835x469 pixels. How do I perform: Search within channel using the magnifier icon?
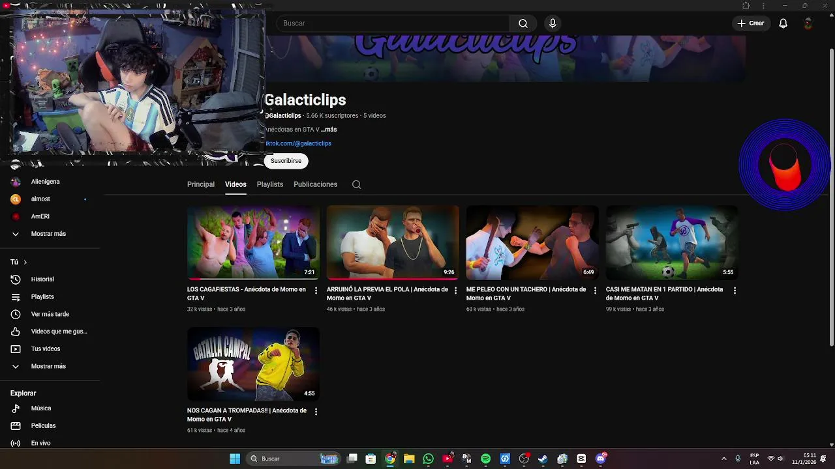[x=356, y=184]
